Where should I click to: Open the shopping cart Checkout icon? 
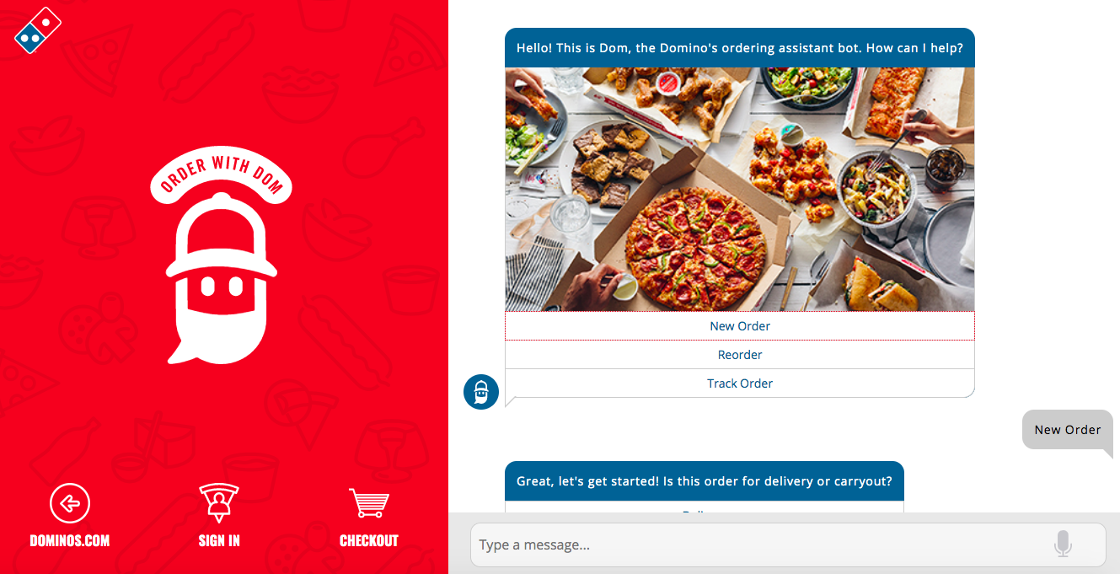pyautogui.click(x=369, y=503)
